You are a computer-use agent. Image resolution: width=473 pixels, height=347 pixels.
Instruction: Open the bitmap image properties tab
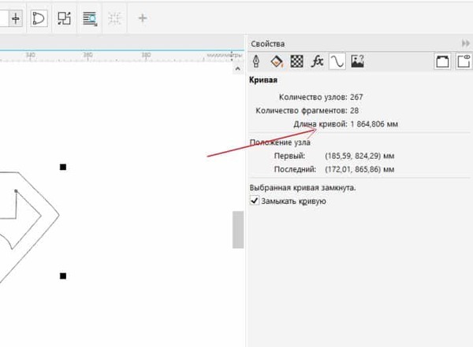[357, 61]
